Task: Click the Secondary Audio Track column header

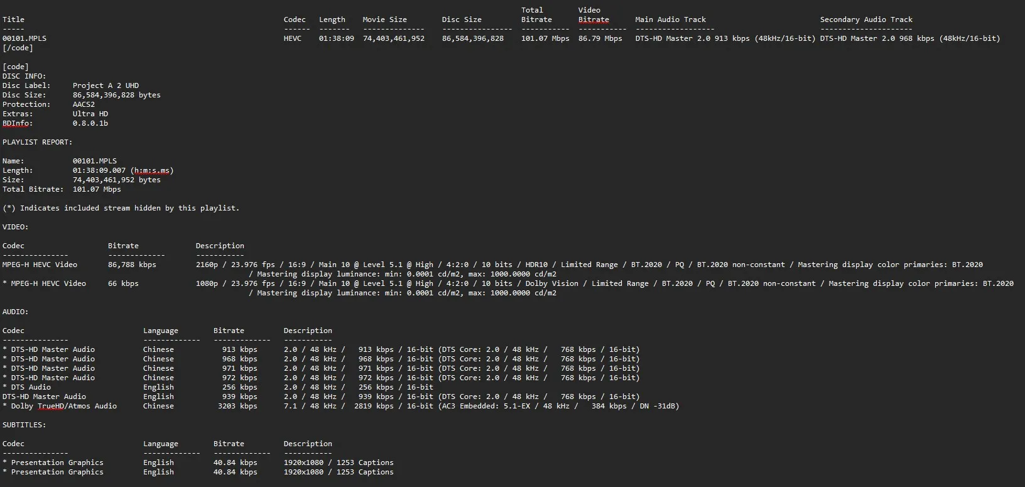Action: click(866, 19)
